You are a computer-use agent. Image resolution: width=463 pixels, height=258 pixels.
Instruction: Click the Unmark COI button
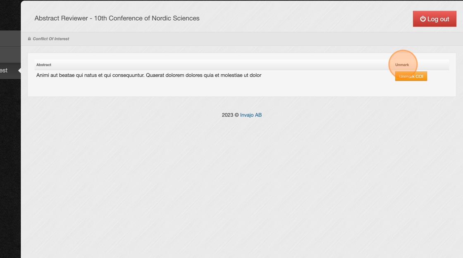411,76
